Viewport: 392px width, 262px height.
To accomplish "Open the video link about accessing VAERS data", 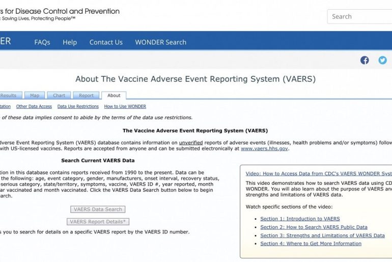I will point(319,173).
